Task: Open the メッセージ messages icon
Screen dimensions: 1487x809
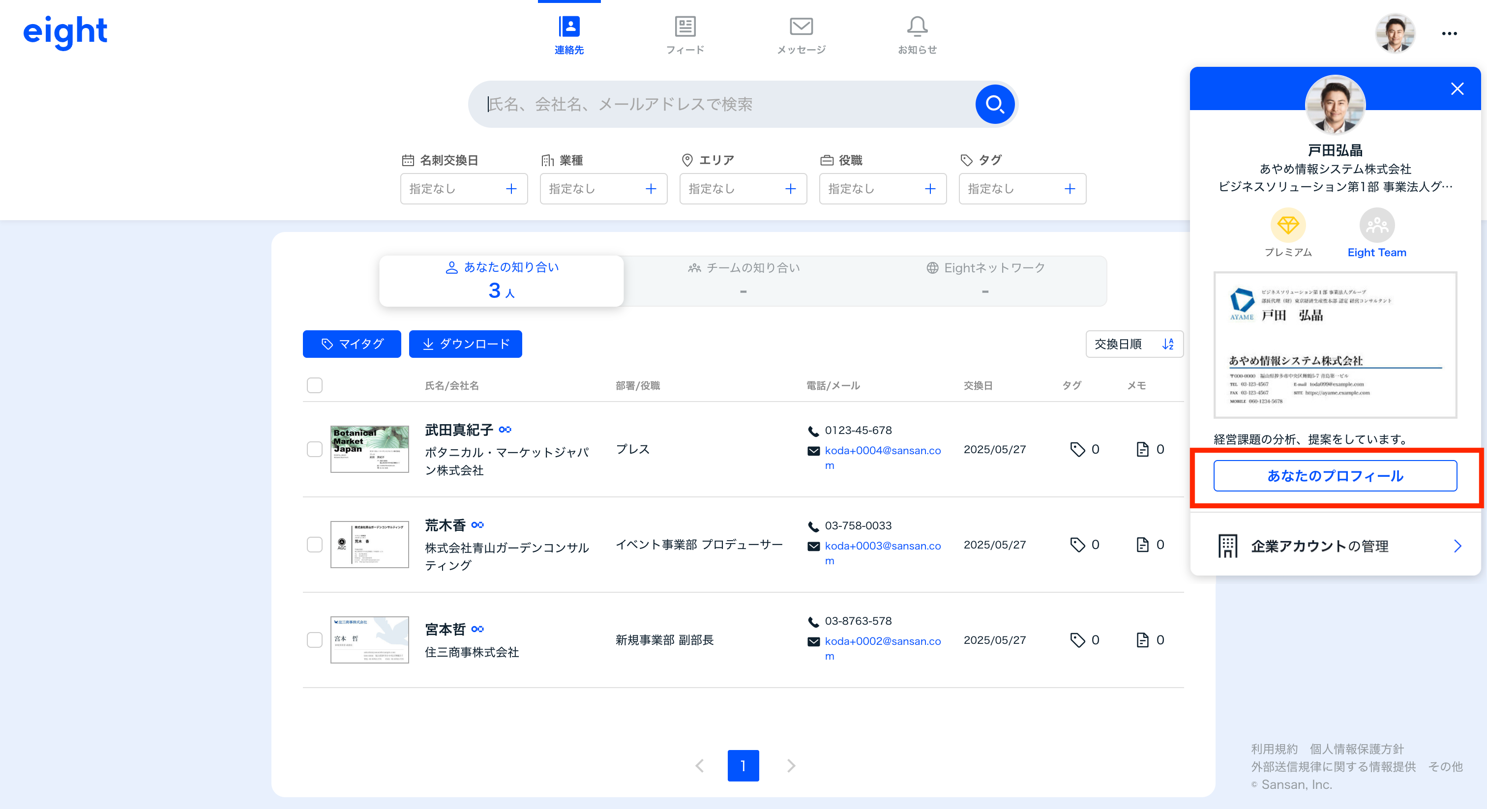Action: tap(801, 26)
